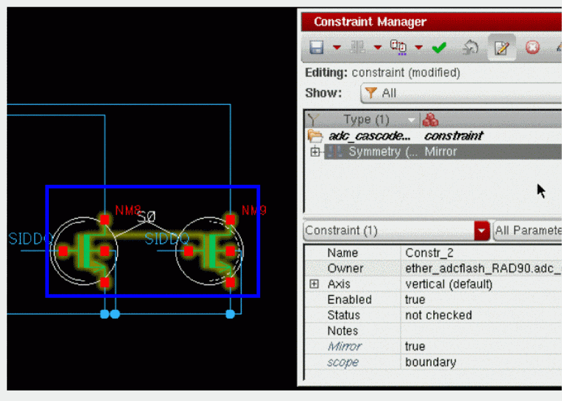Open dropdown arrow beside the transfer icon

click(x=419, y=47)
